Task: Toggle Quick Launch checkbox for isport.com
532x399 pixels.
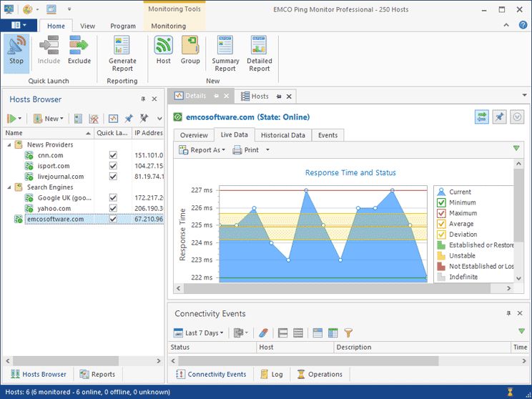Action: click(113, 166)
